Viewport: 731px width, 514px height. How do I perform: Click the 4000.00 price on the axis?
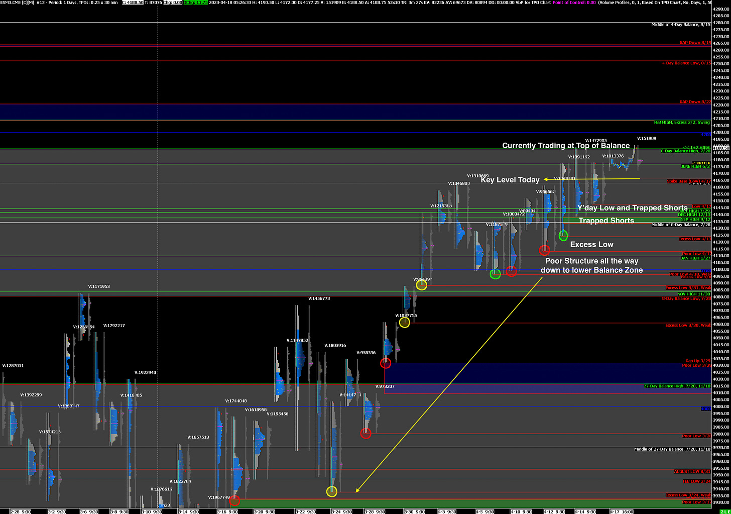click(x=721, y=407)
